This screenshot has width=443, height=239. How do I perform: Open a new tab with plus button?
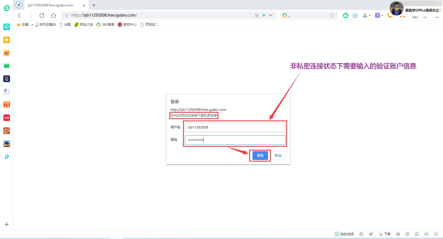[x=94, y=5]
